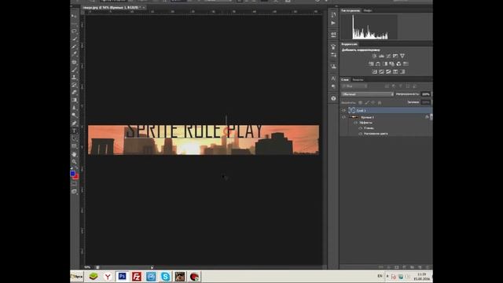
Task: Open Yandex browser from the taskbar
Action: (x=108, y=276)
